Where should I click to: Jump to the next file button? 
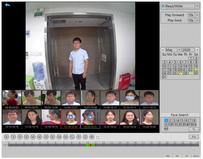[x=65, y=137]
